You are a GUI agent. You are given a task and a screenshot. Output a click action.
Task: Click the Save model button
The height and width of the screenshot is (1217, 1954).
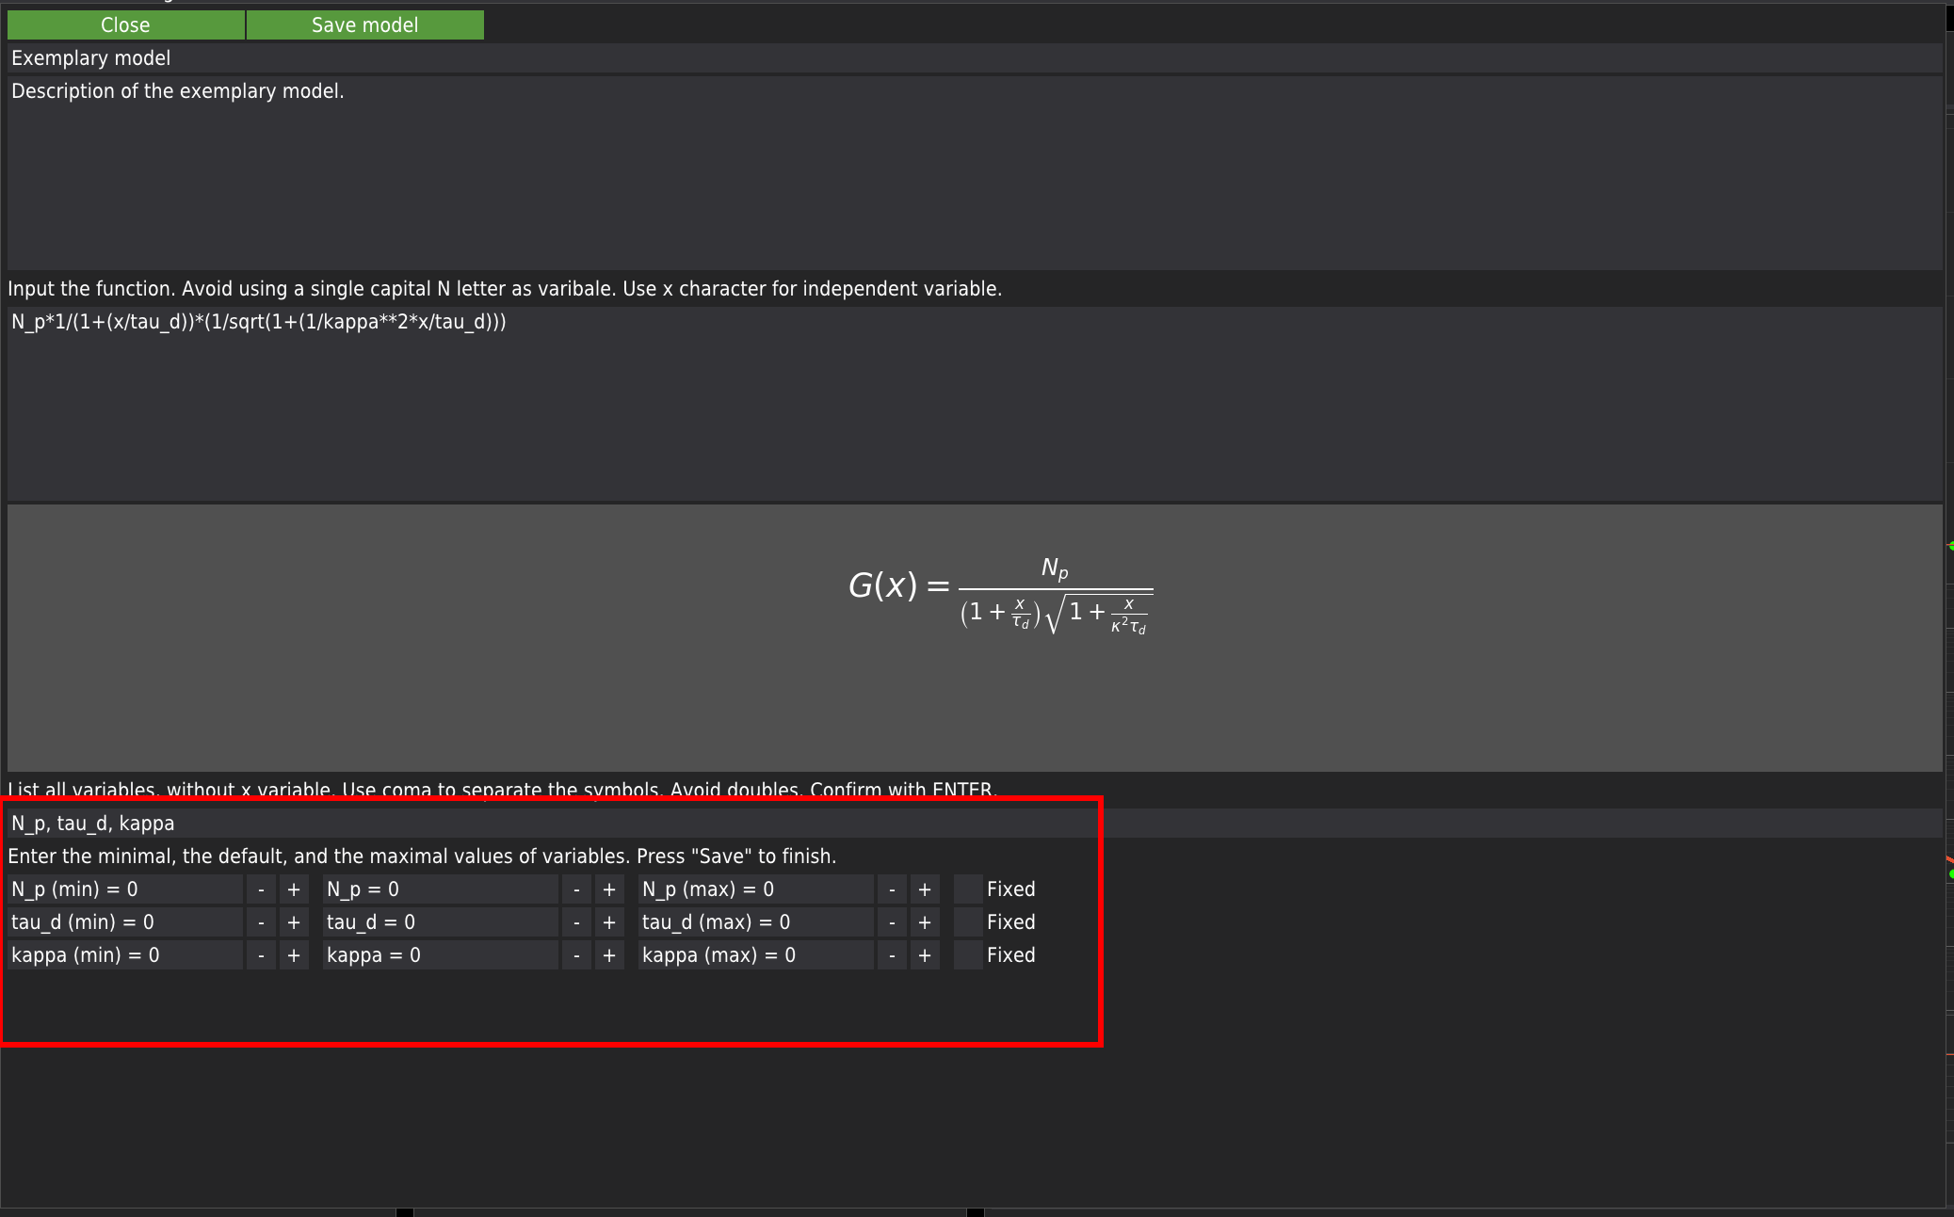coord(364,25)
